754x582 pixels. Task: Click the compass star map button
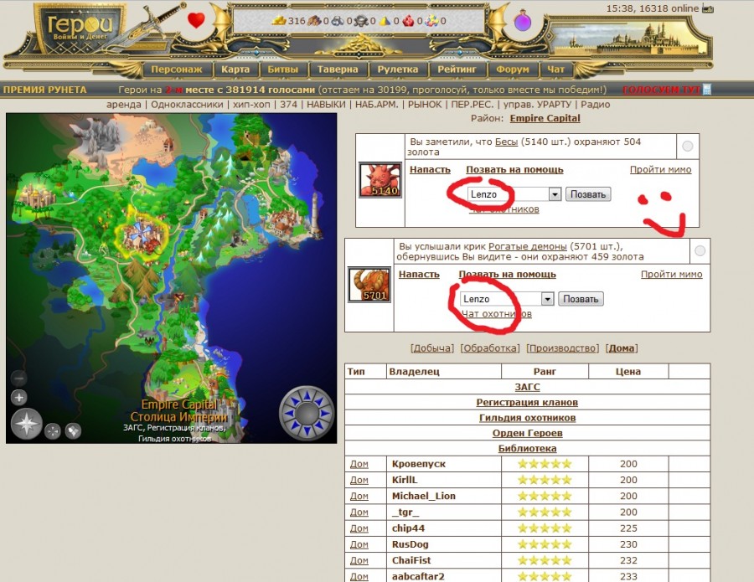click(x=27, y=424)
